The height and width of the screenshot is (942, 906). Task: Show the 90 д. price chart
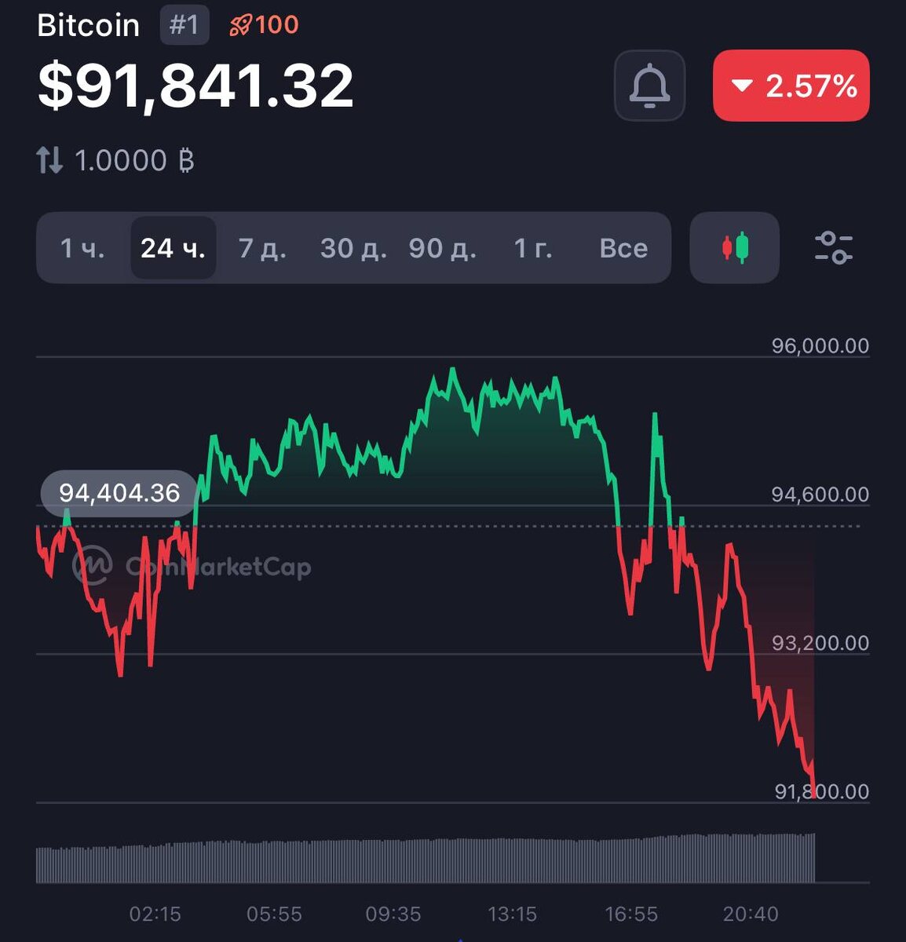click(442, 248)
